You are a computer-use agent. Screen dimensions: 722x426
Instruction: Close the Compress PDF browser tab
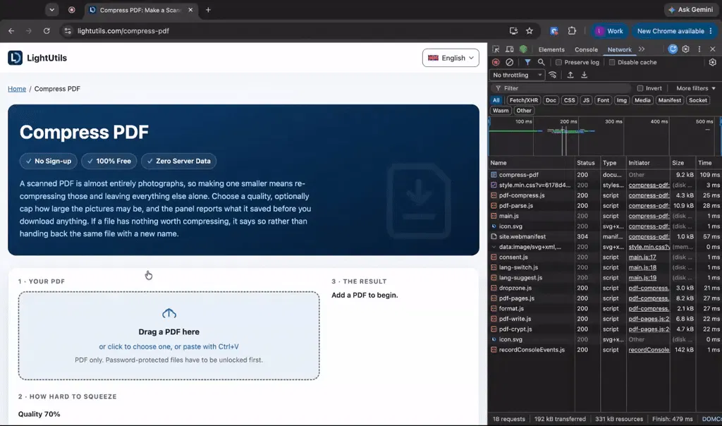click(x=190, y=10)
